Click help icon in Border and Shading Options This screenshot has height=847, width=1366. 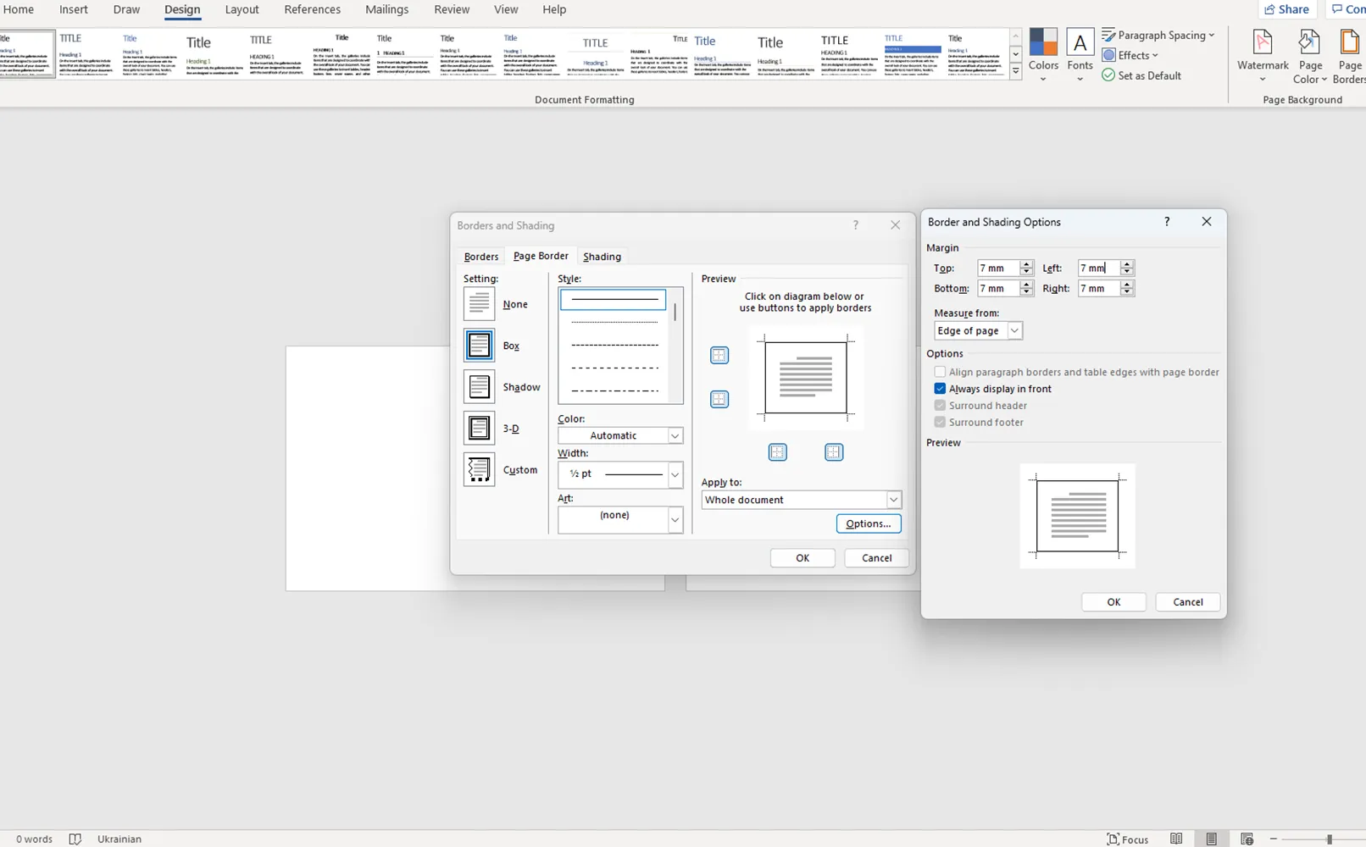[1167, 222]
